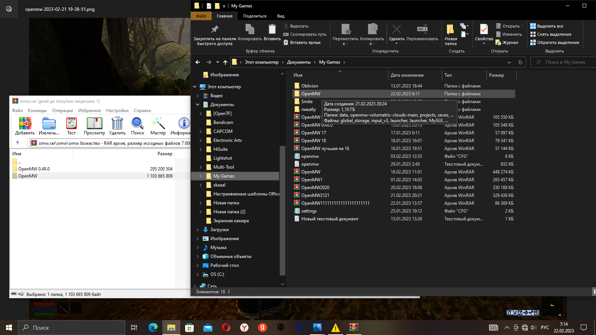Go up one level in WinRAR archive

[18, 143]
